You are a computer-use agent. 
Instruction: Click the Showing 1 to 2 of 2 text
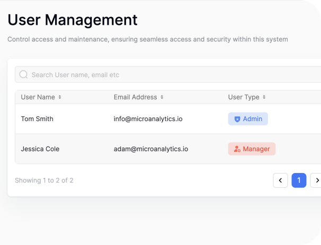tap(44, 180)
